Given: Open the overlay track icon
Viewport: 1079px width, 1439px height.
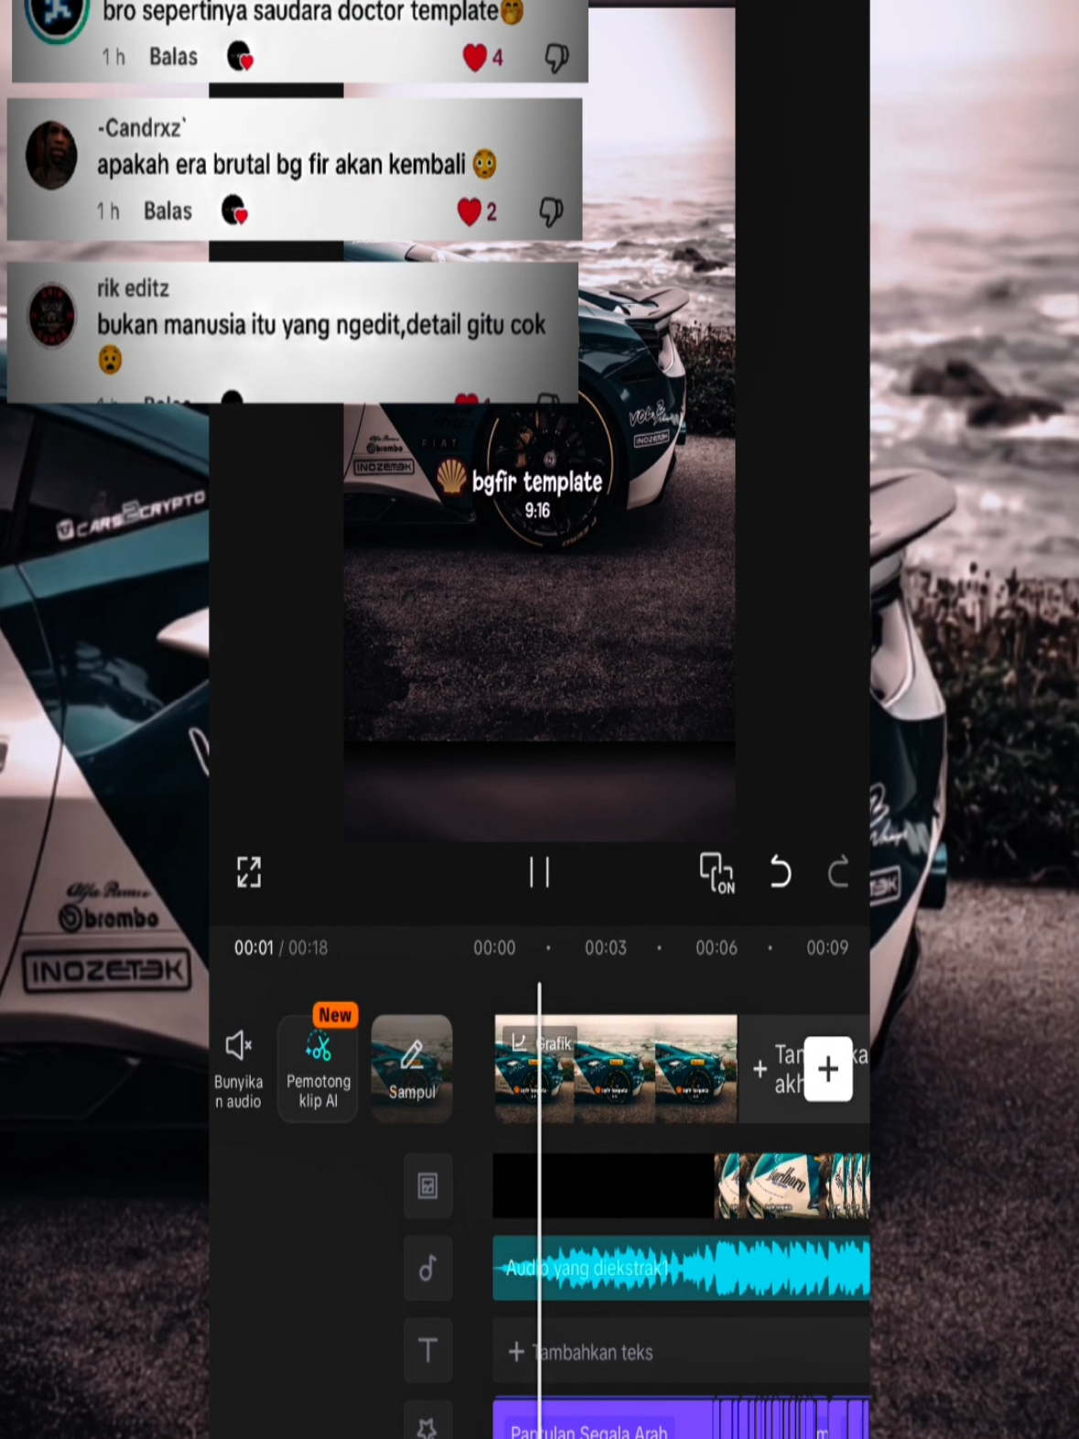Looking at the screenshot, I should 427,1186.
